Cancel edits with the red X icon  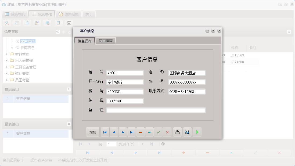point(167,132)
